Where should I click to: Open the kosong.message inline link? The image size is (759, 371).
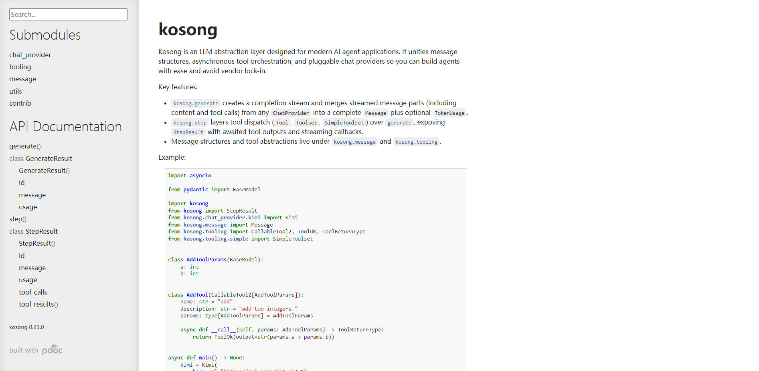point(354,142)
